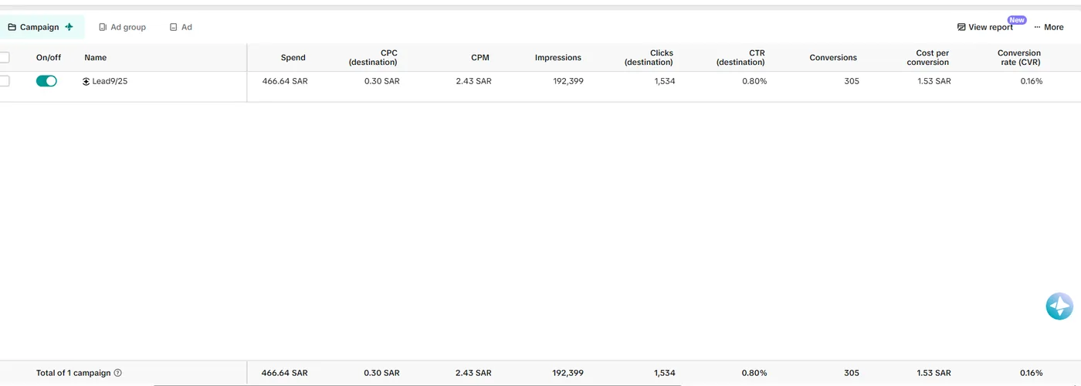1081x386 pixels.
Task: Sort by the Name column header
Action: [96, 58]
